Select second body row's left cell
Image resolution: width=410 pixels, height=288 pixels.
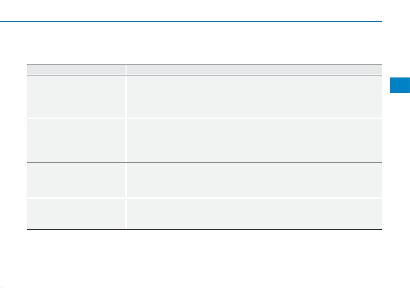click(76, 140)
